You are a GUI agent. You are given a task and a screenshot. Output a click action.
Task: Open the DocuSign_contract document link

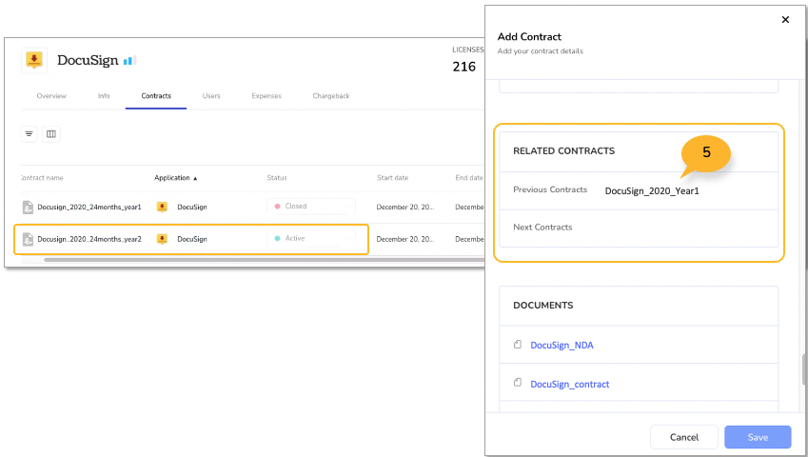pyautogui.click(x=569, y=385)
